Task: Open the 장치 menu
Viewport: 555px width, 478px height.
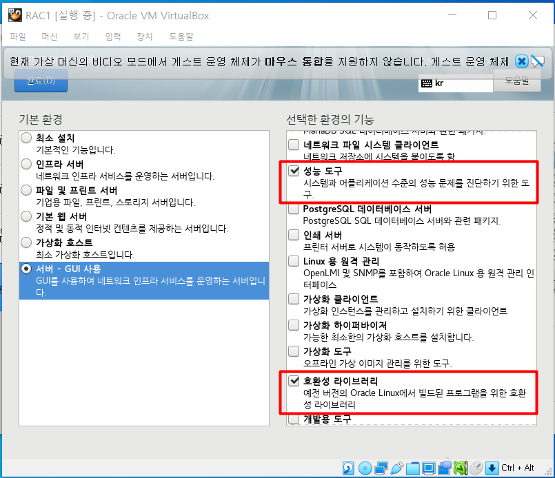Action: pos(144,37)
